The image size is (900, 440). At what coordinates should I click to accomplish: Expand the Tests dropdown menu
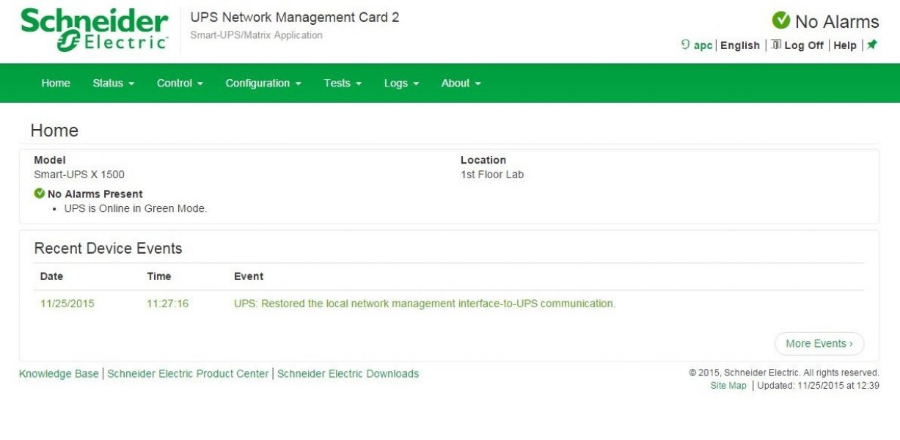click(343, 84)
